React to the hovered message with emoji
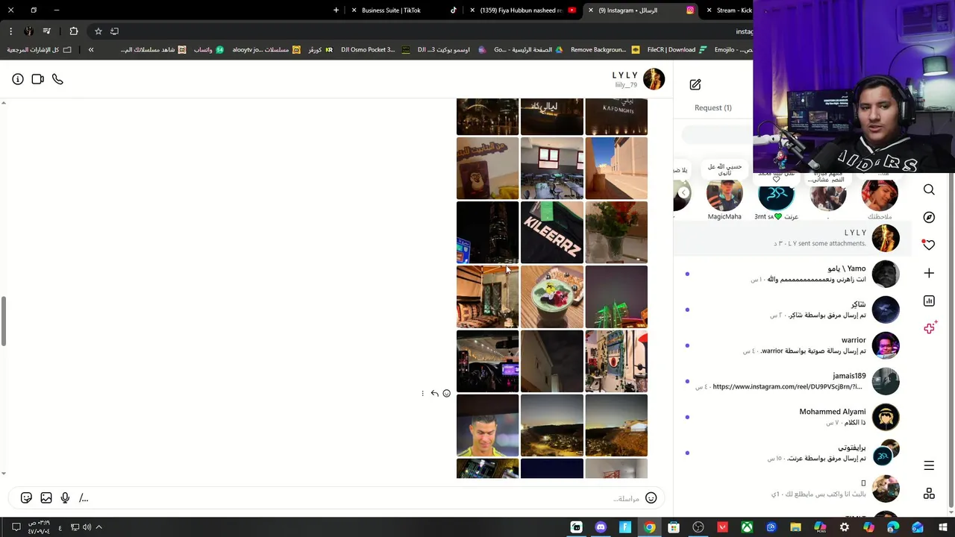Screen dimensions: 955x537 [x=446, y=393]
